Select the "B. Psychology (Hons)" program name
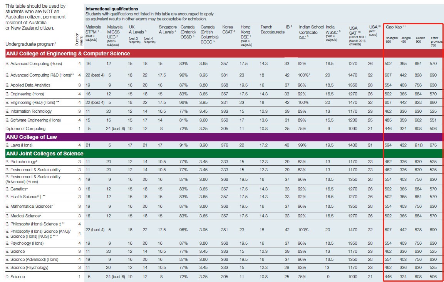 pyautogui.click(x=24, y=243)
